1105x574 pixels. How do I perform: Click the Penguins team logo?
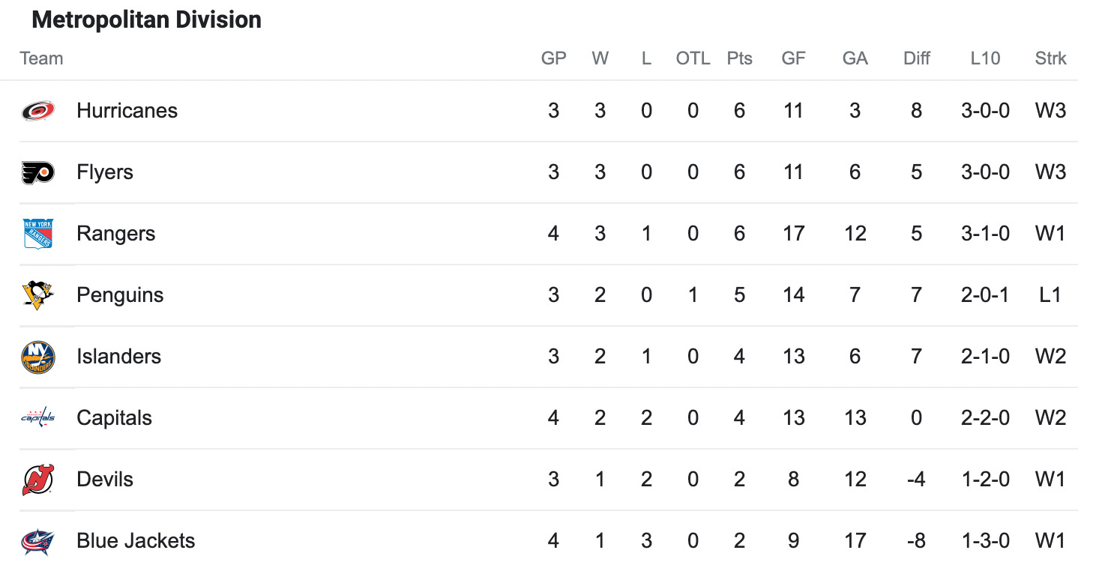tap(38, 295)
